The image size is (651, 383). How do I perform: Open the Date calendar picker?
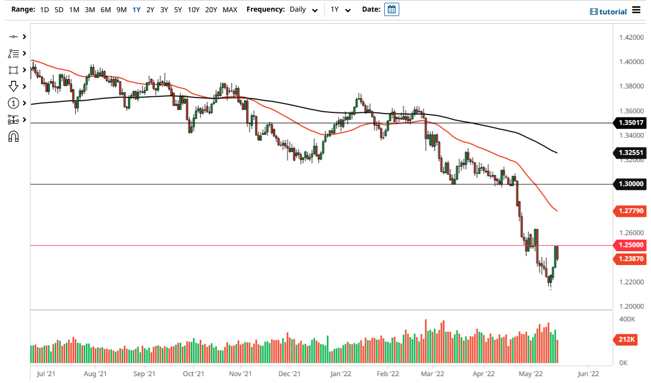(x=391, y=9)
